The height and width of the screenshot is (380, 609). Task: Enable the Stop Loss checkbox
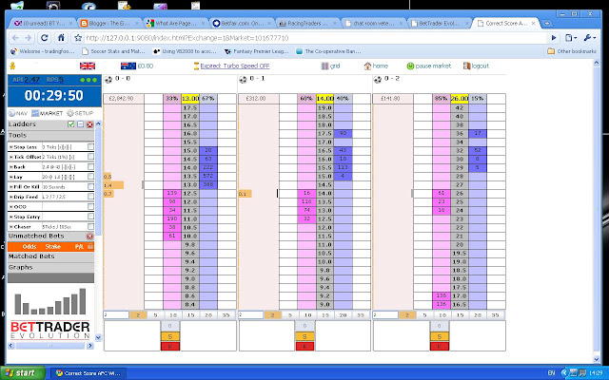click(90, 146)
